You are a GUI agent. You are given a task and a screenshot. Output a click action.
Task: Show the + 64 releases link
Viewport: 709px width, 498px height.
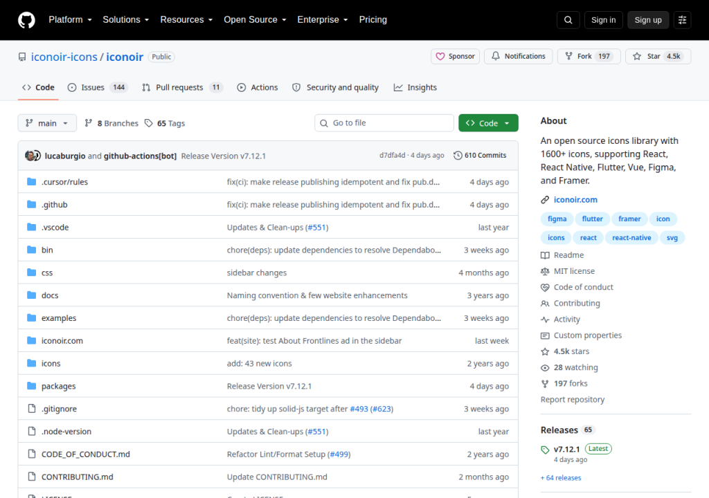tap(561, 478)
